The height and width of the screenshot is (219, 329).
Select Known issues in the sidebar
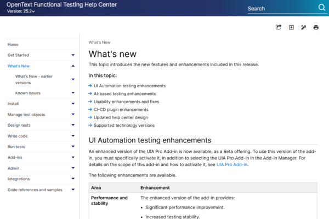tap(28, 93)
